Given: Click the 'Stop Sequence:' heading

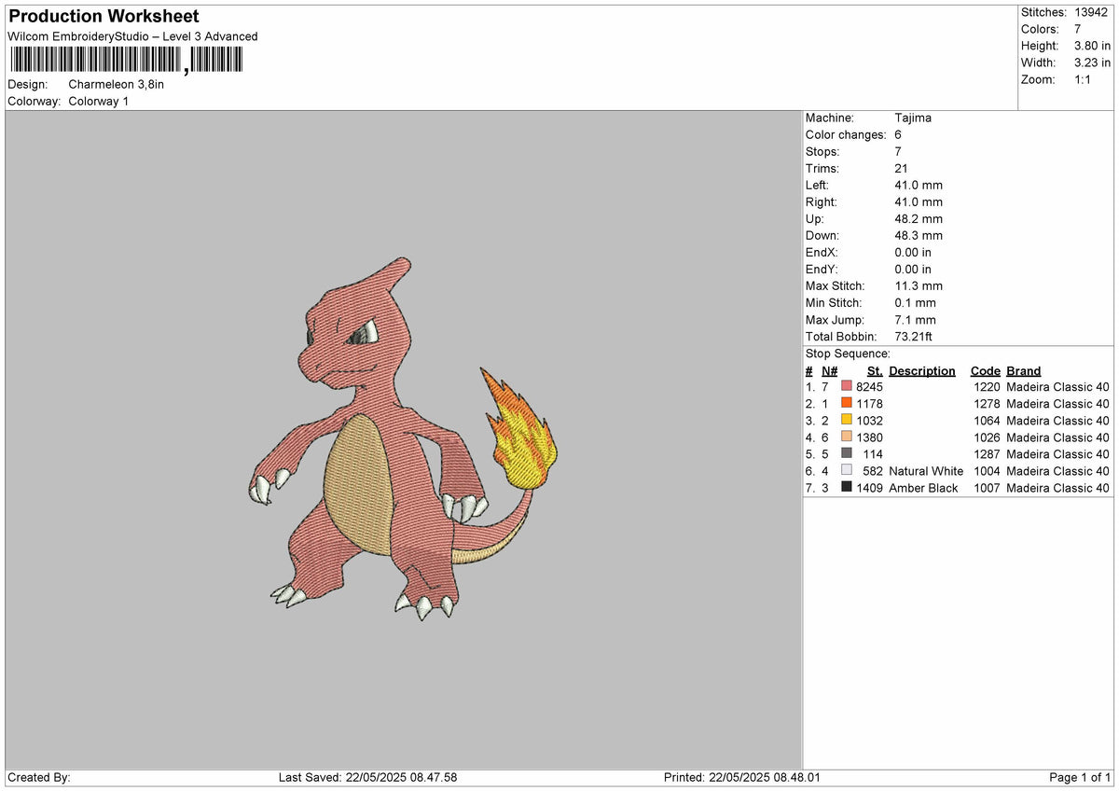Looking at the screenshot, I should [848, 354].
